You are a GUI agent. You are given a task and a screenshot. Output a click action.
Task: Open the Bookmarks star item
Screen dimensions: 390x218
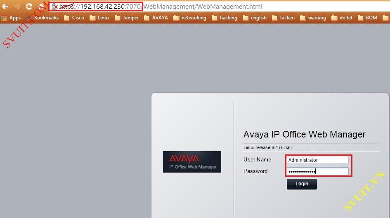coord(43,18)
